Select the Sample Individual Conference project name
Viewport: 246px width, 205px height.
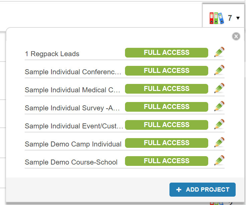pos(73,72)
